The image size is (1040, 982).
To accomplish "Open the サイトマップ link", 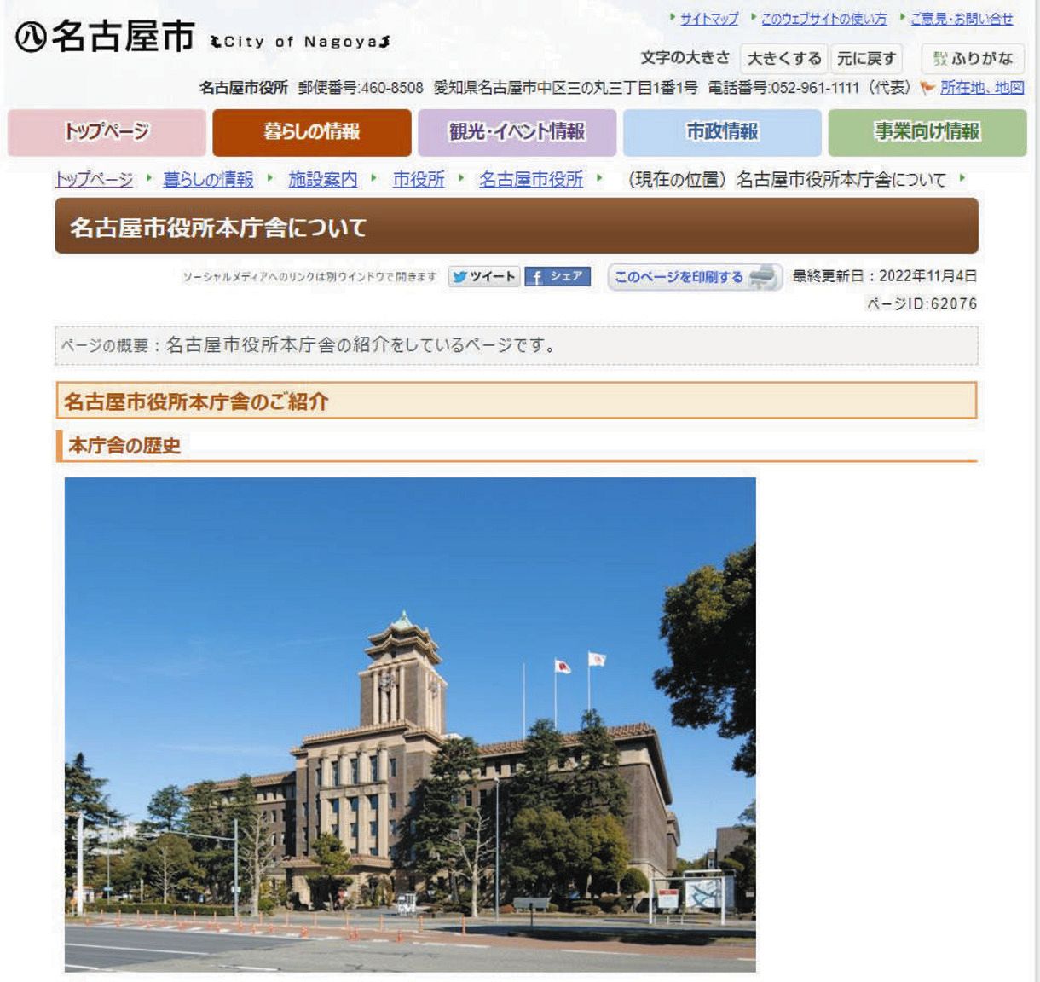I will pyautogui.click(x=709, y=19).
